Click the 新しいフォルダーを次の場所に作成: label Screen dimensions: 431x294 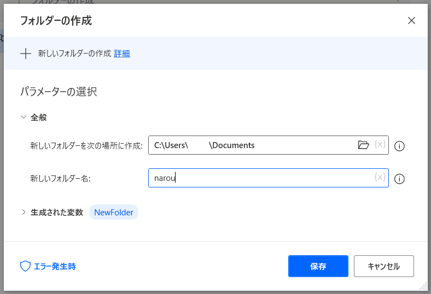(86, 145)
